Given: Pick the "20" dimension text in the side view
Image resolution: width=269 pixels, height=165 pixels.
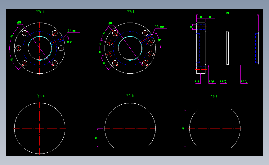Looking at the screenshot, I should tap(210, 17).
